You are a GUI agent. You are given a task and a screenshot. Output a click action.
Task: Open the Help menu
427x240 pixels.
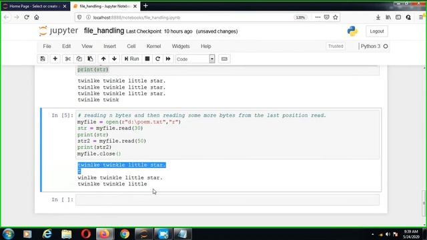point(206,46)
